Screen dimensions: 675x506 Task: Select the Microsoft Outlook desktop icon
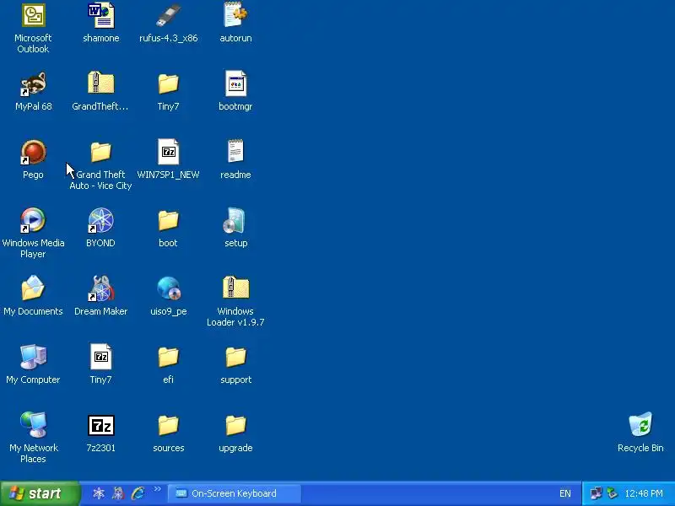point(33,15)
